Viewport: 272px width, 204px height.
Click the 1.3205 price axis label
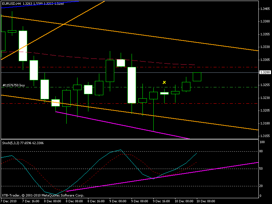click(x=265, y=111)
